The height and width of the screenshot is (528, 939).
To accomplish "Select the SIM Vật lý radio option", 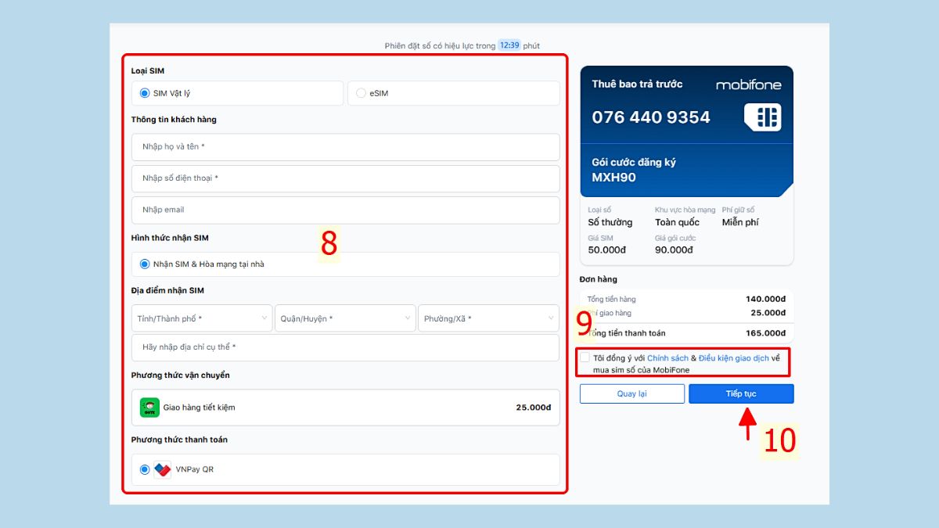I will tap(145, 93).
